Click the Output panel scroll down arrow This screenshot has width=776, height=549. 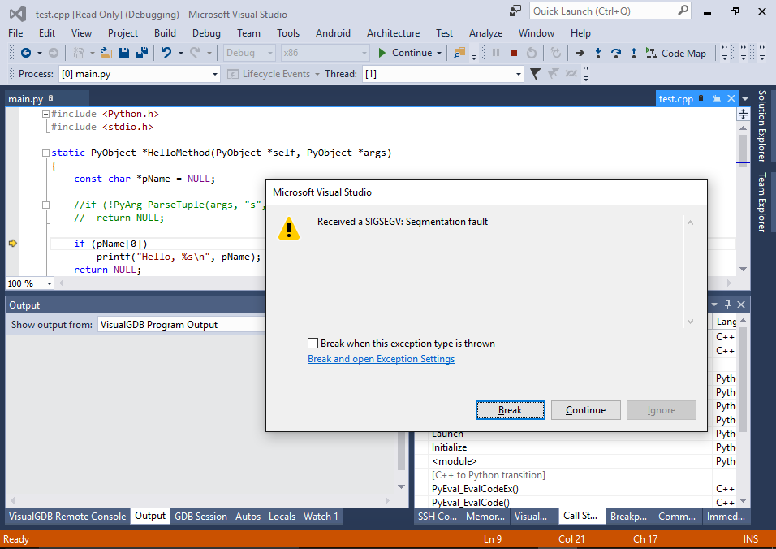click(402, 486)
